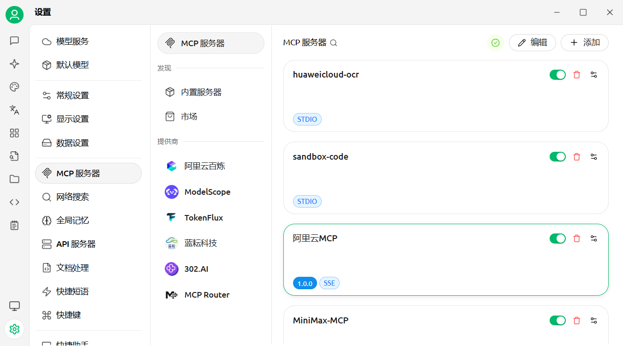The width and height of the screenshot is (623, 346).
Task: Open the code snippets icon in the sidebar
Action: click(x=14, y=202)
